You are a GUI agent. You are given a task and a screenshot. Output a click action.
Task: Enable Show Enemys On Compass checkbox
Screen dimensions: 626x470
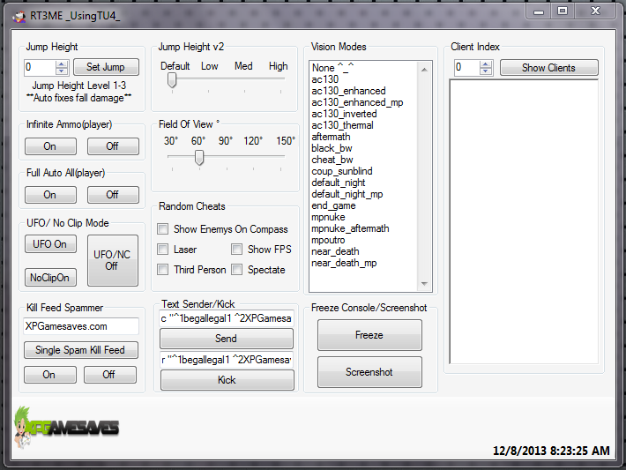(x=163, y=229)
